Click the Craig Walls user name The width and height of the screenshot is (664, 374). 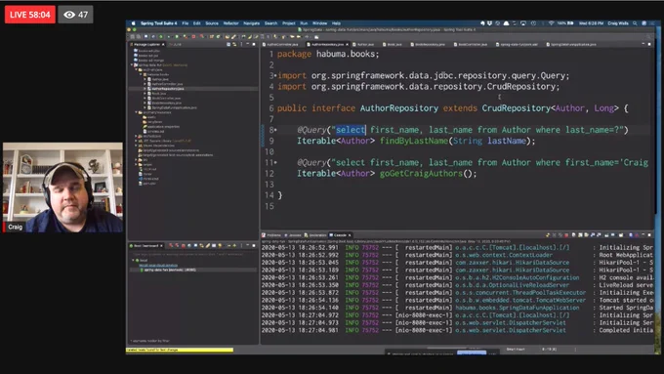[618, 23]
